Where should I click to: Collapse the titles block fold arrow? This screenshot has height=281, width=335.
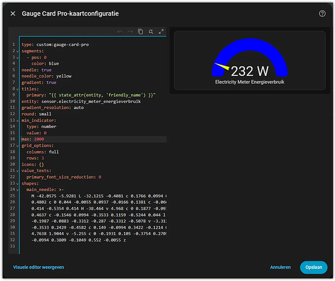[17, 89]
